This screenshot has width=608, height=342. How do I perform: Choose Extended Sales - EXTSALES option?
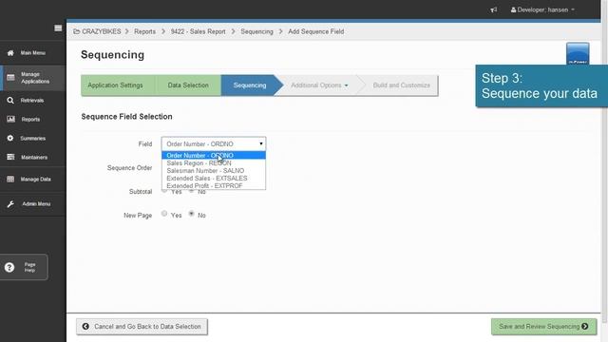[x=214, y=179]
